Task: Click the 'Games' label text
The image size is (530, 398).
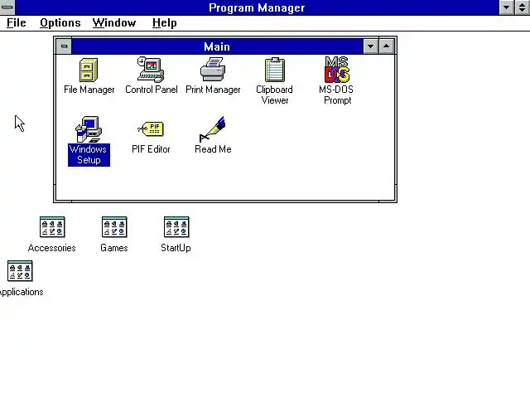Action: [x=114, y=248]
